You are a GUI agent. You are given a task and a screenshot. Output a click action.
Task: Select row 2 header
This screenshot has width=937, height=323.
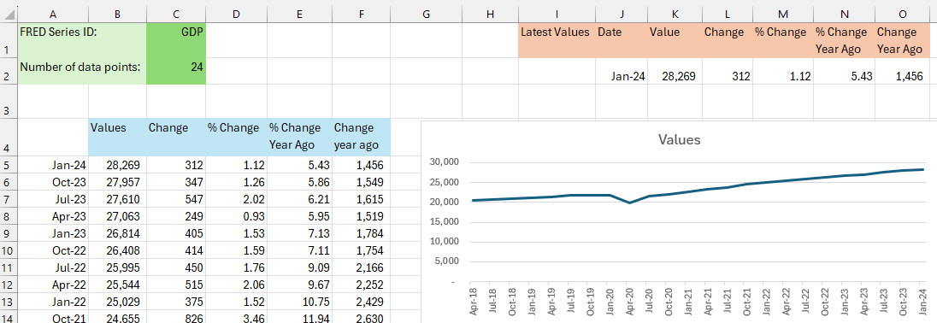[x=9, y=71]
